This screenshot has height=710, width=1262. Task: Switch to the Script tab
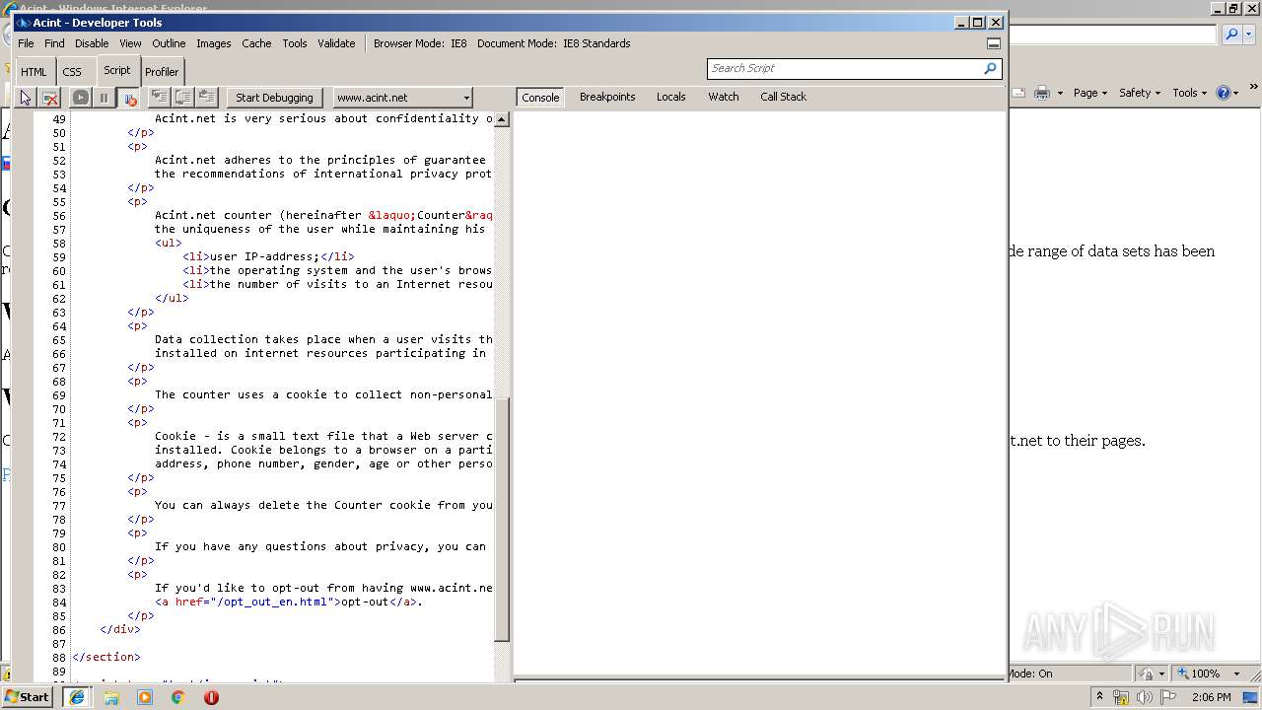pos(117,70)
